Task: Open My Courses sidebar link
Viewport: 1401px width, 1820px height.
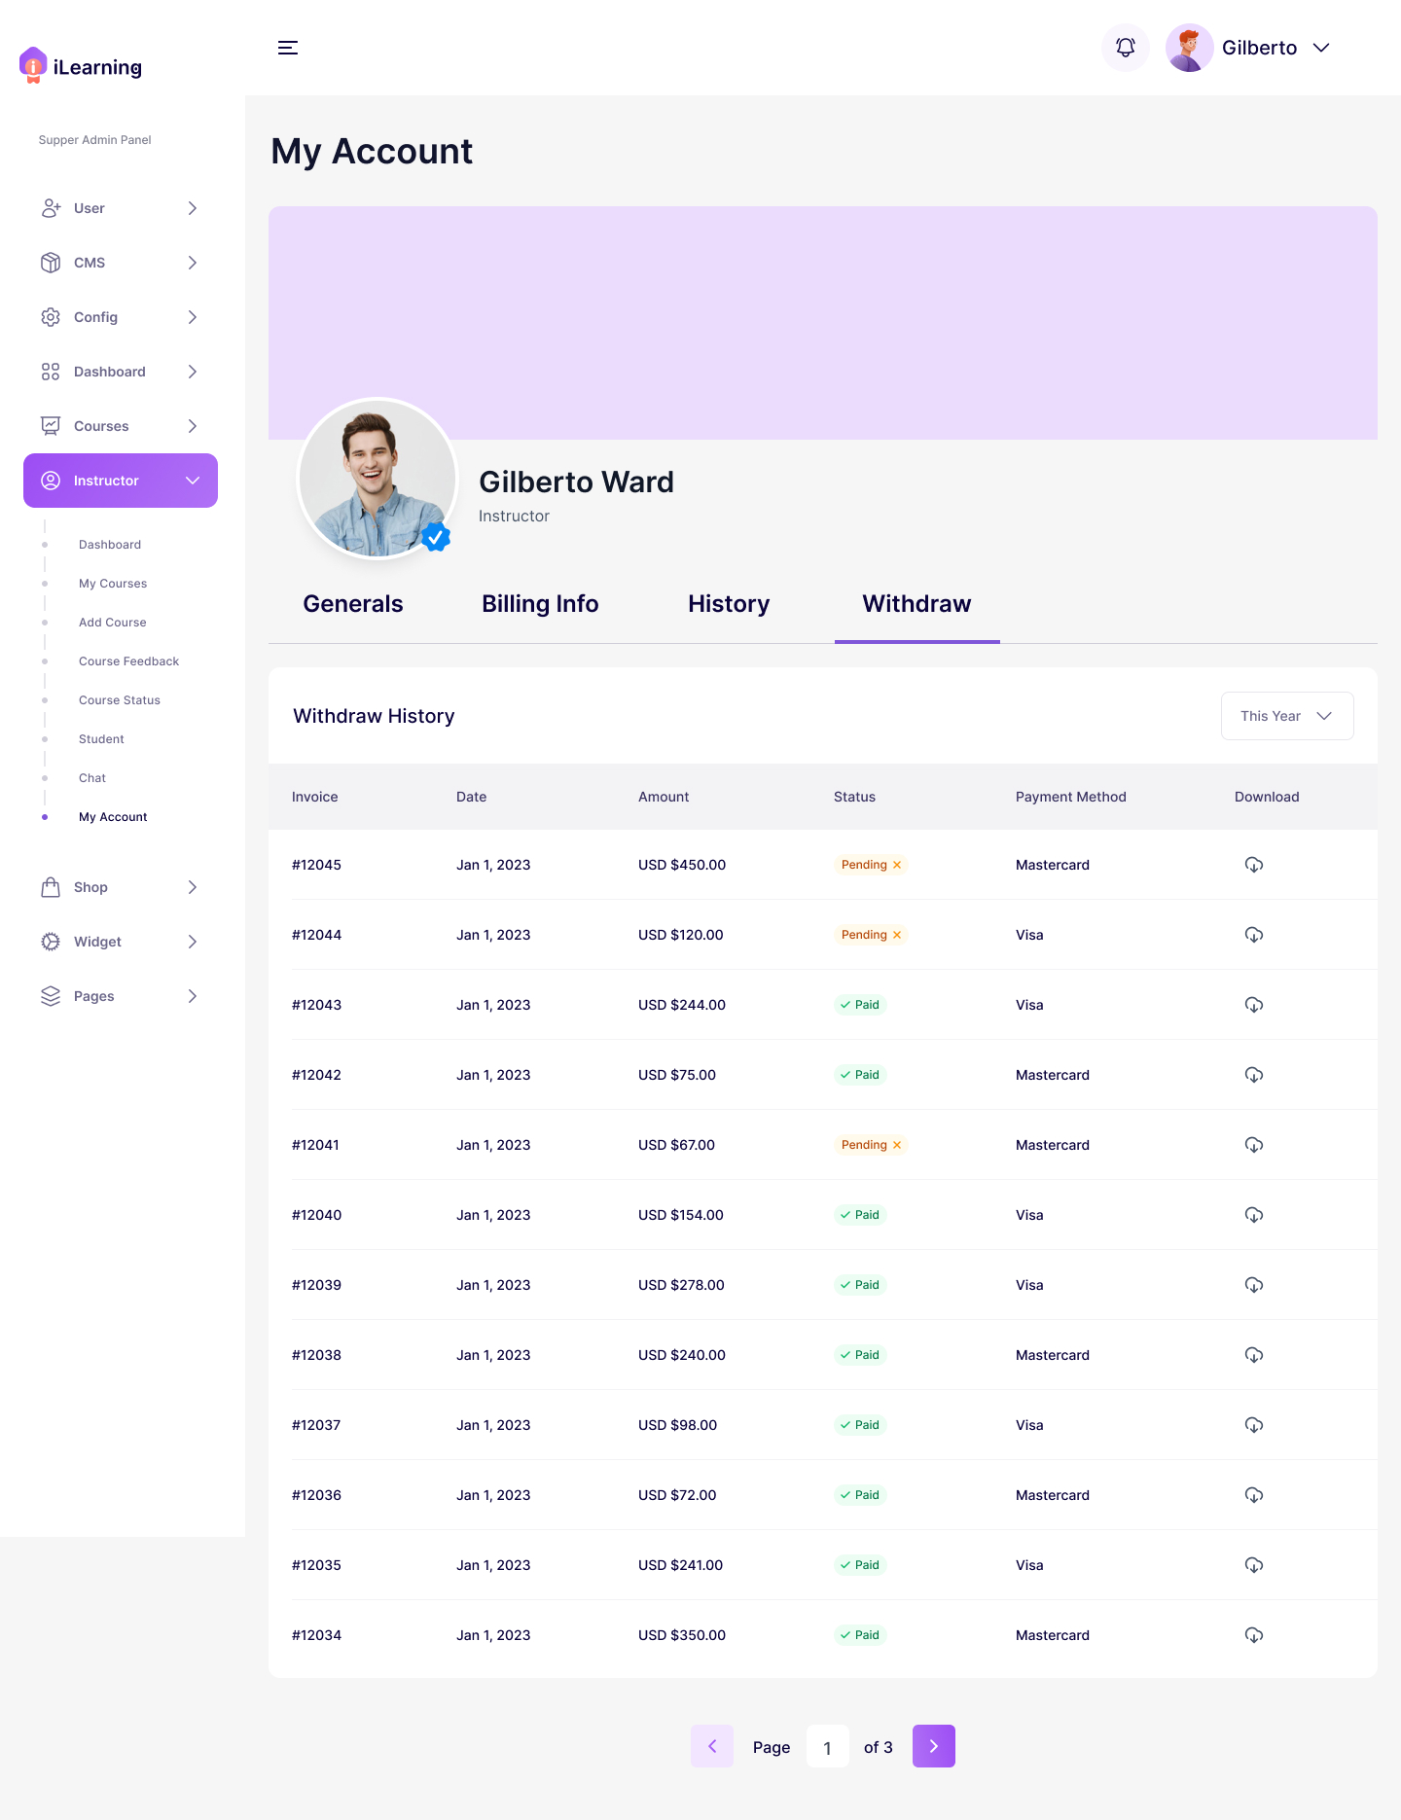Action: (113, 584)
